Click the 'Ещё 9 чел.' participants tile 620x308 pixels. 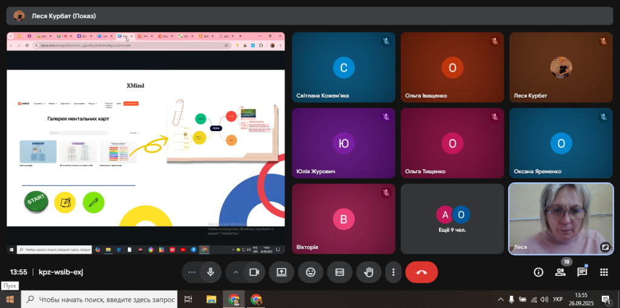[452, 219]
